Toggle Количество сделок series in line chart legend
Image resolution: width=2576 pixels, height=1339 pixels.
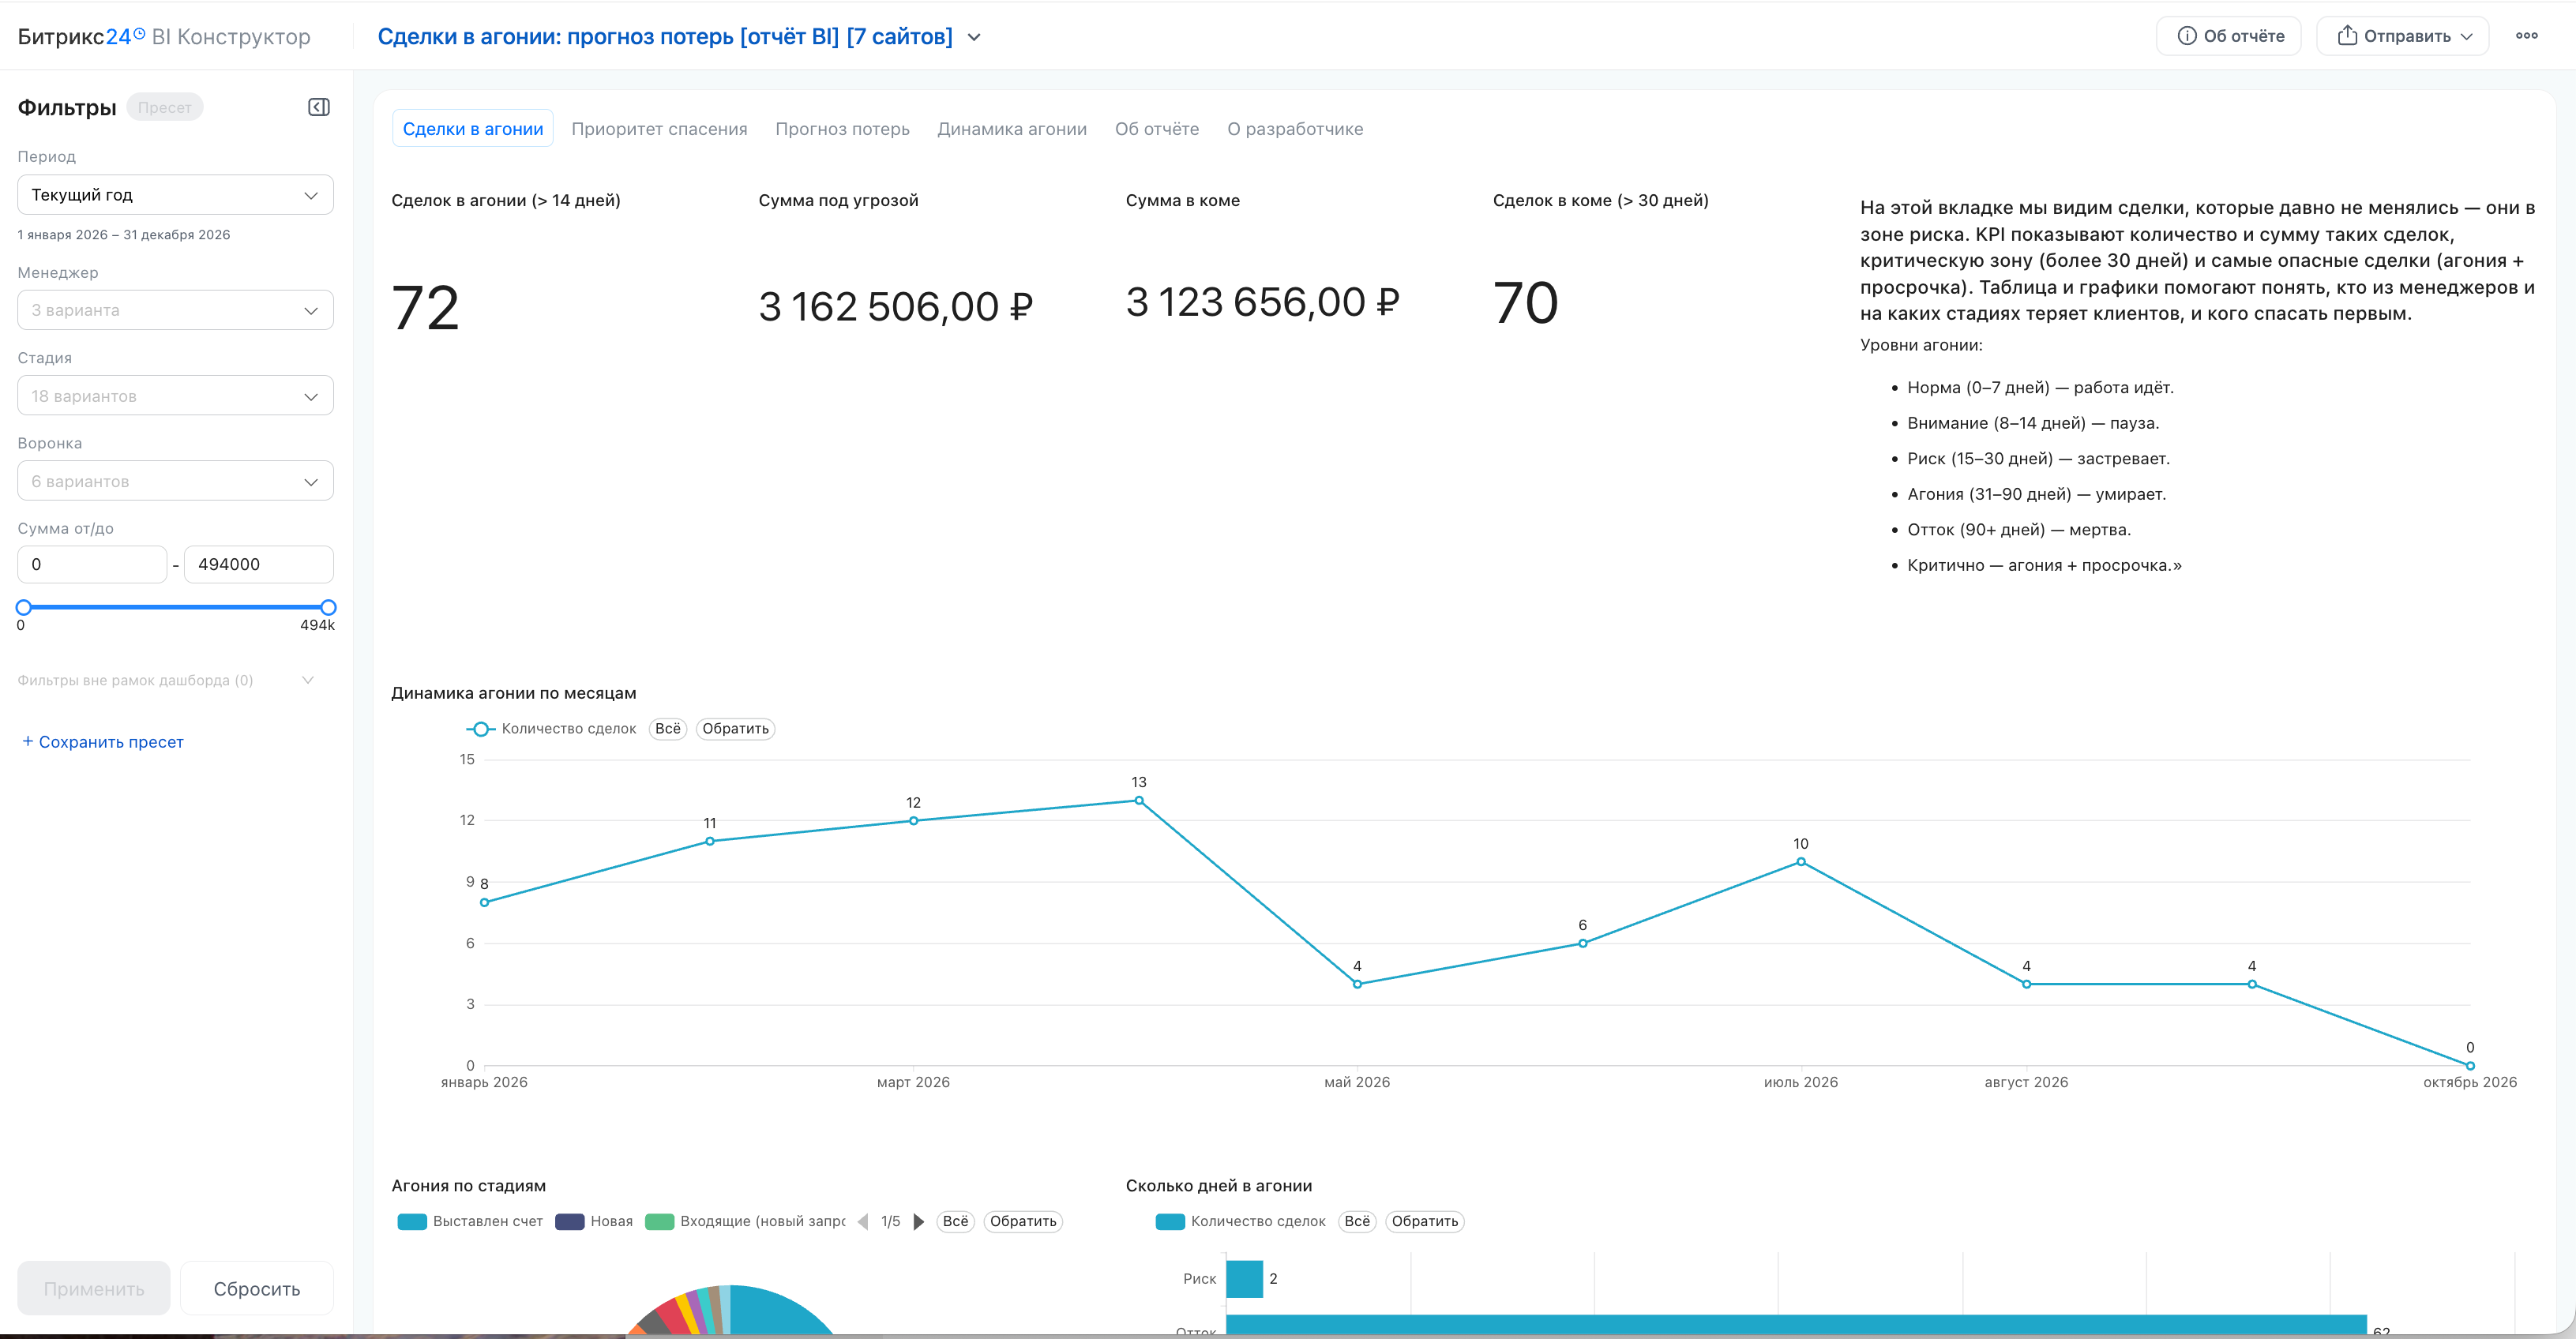click(551, 729)
